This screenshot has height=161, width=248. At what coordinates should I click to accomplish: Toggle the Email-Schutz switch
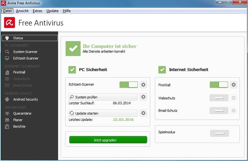[219, 110]
